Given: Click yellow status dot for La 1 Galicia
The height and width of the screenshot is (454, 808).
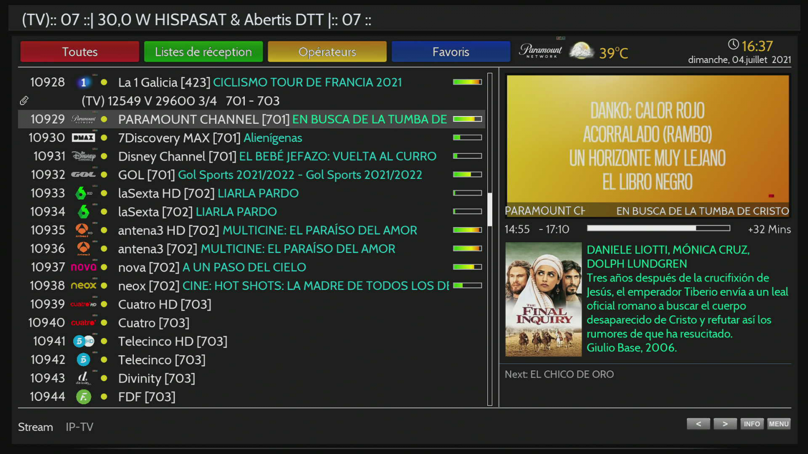Looking at the screenshot, I should (x=104, y=82).
